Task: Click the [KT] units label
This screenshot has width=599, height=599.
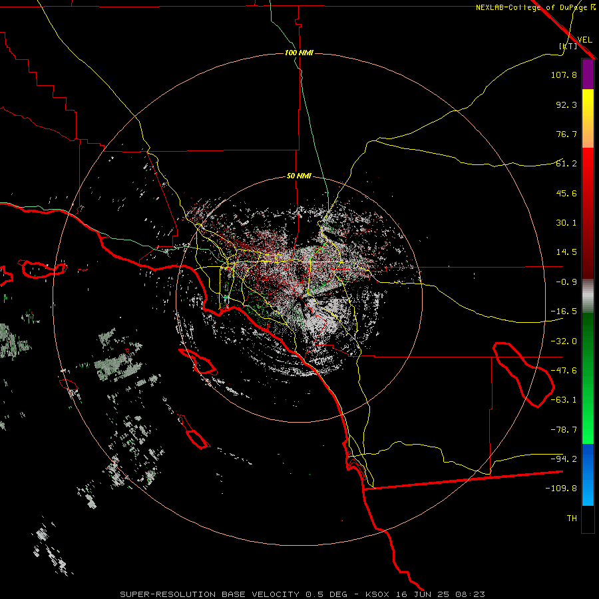Action: click(568, 46)
